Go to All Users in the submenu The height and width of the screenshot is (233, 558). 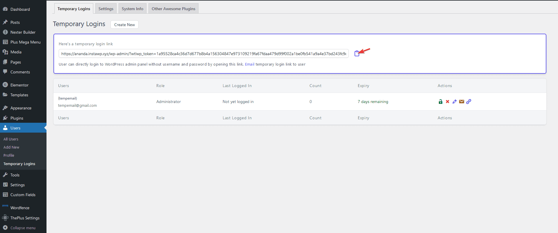(11, 139)
